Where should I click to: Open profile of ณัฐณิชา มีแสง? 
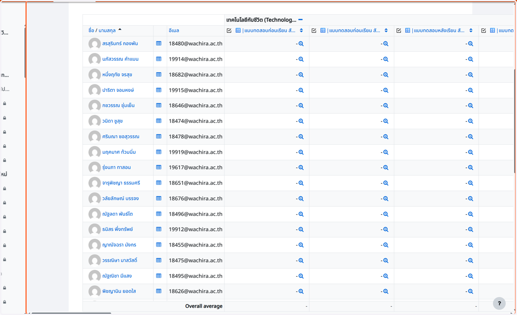pos(117,276)
